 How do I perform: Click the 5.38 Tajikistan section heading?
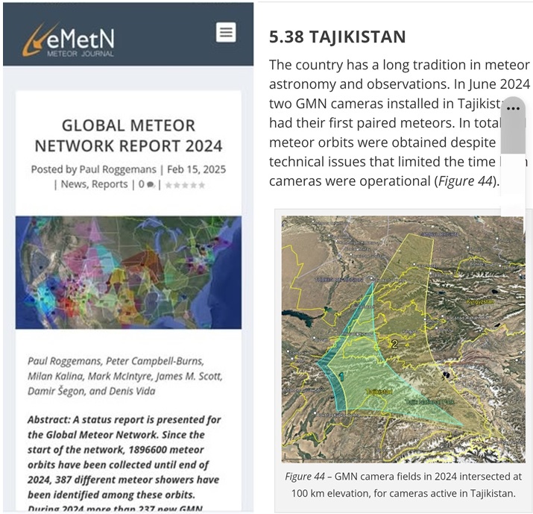click(337, 37)
